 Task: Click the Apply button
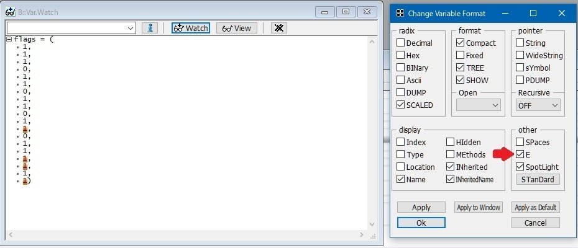coord(421,207)
